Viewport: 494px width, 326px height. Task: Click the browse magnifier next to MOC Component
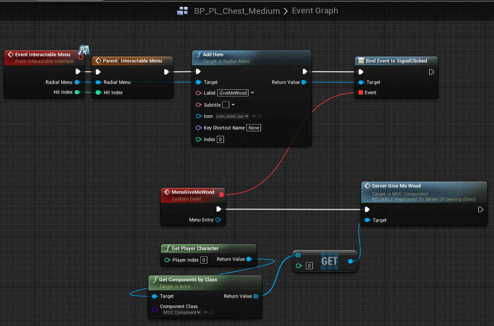coord(212,312)
